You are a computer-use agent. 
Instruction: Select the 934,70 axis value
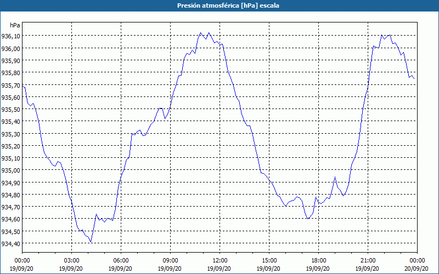pos(10,207)
